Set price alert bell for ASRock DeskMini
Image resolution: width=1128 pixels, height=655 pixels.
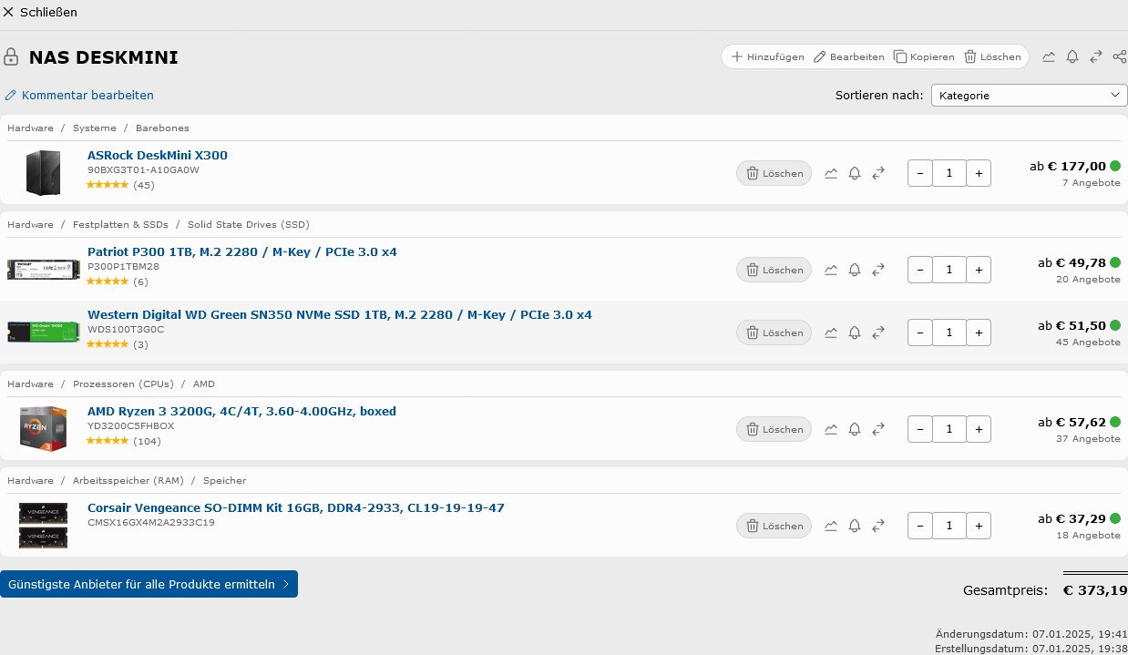pyautogui.click(x=855, y=173)
